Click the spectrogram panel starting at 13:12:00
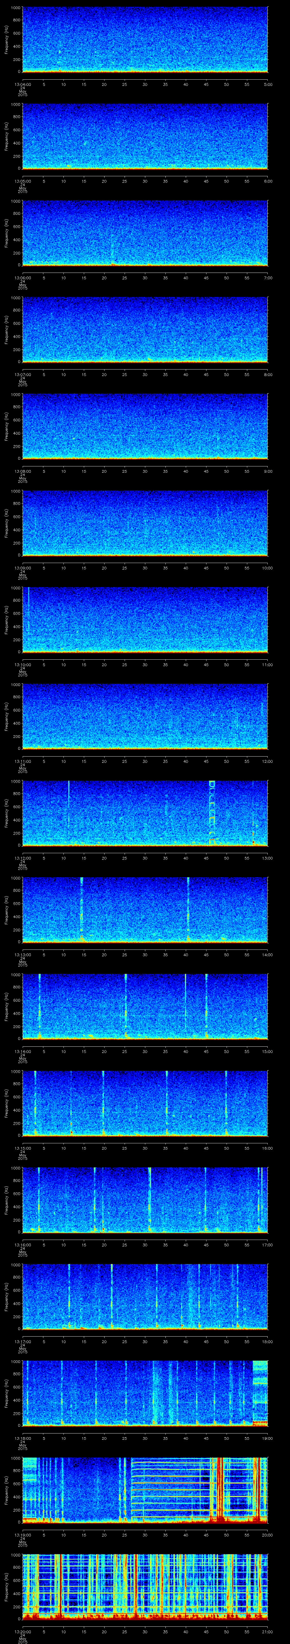 point(145,814)
